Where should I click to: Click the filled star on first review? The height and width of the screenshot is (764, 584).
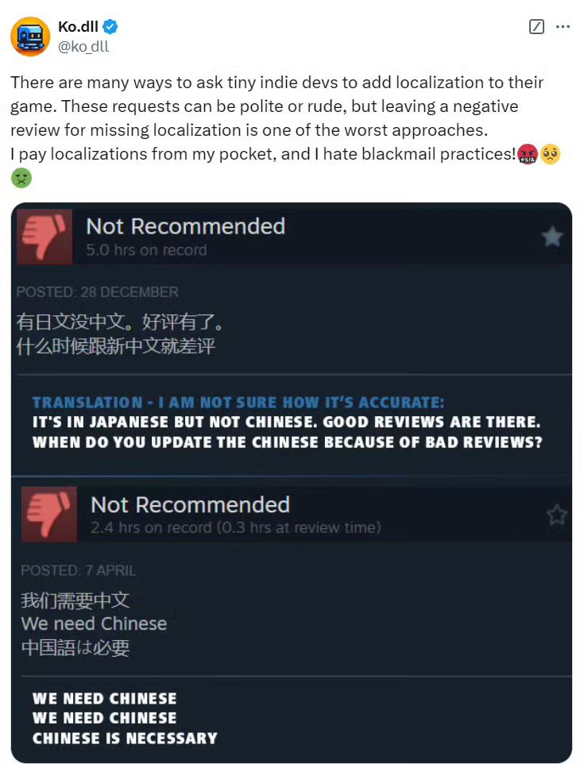click(552, 237)
